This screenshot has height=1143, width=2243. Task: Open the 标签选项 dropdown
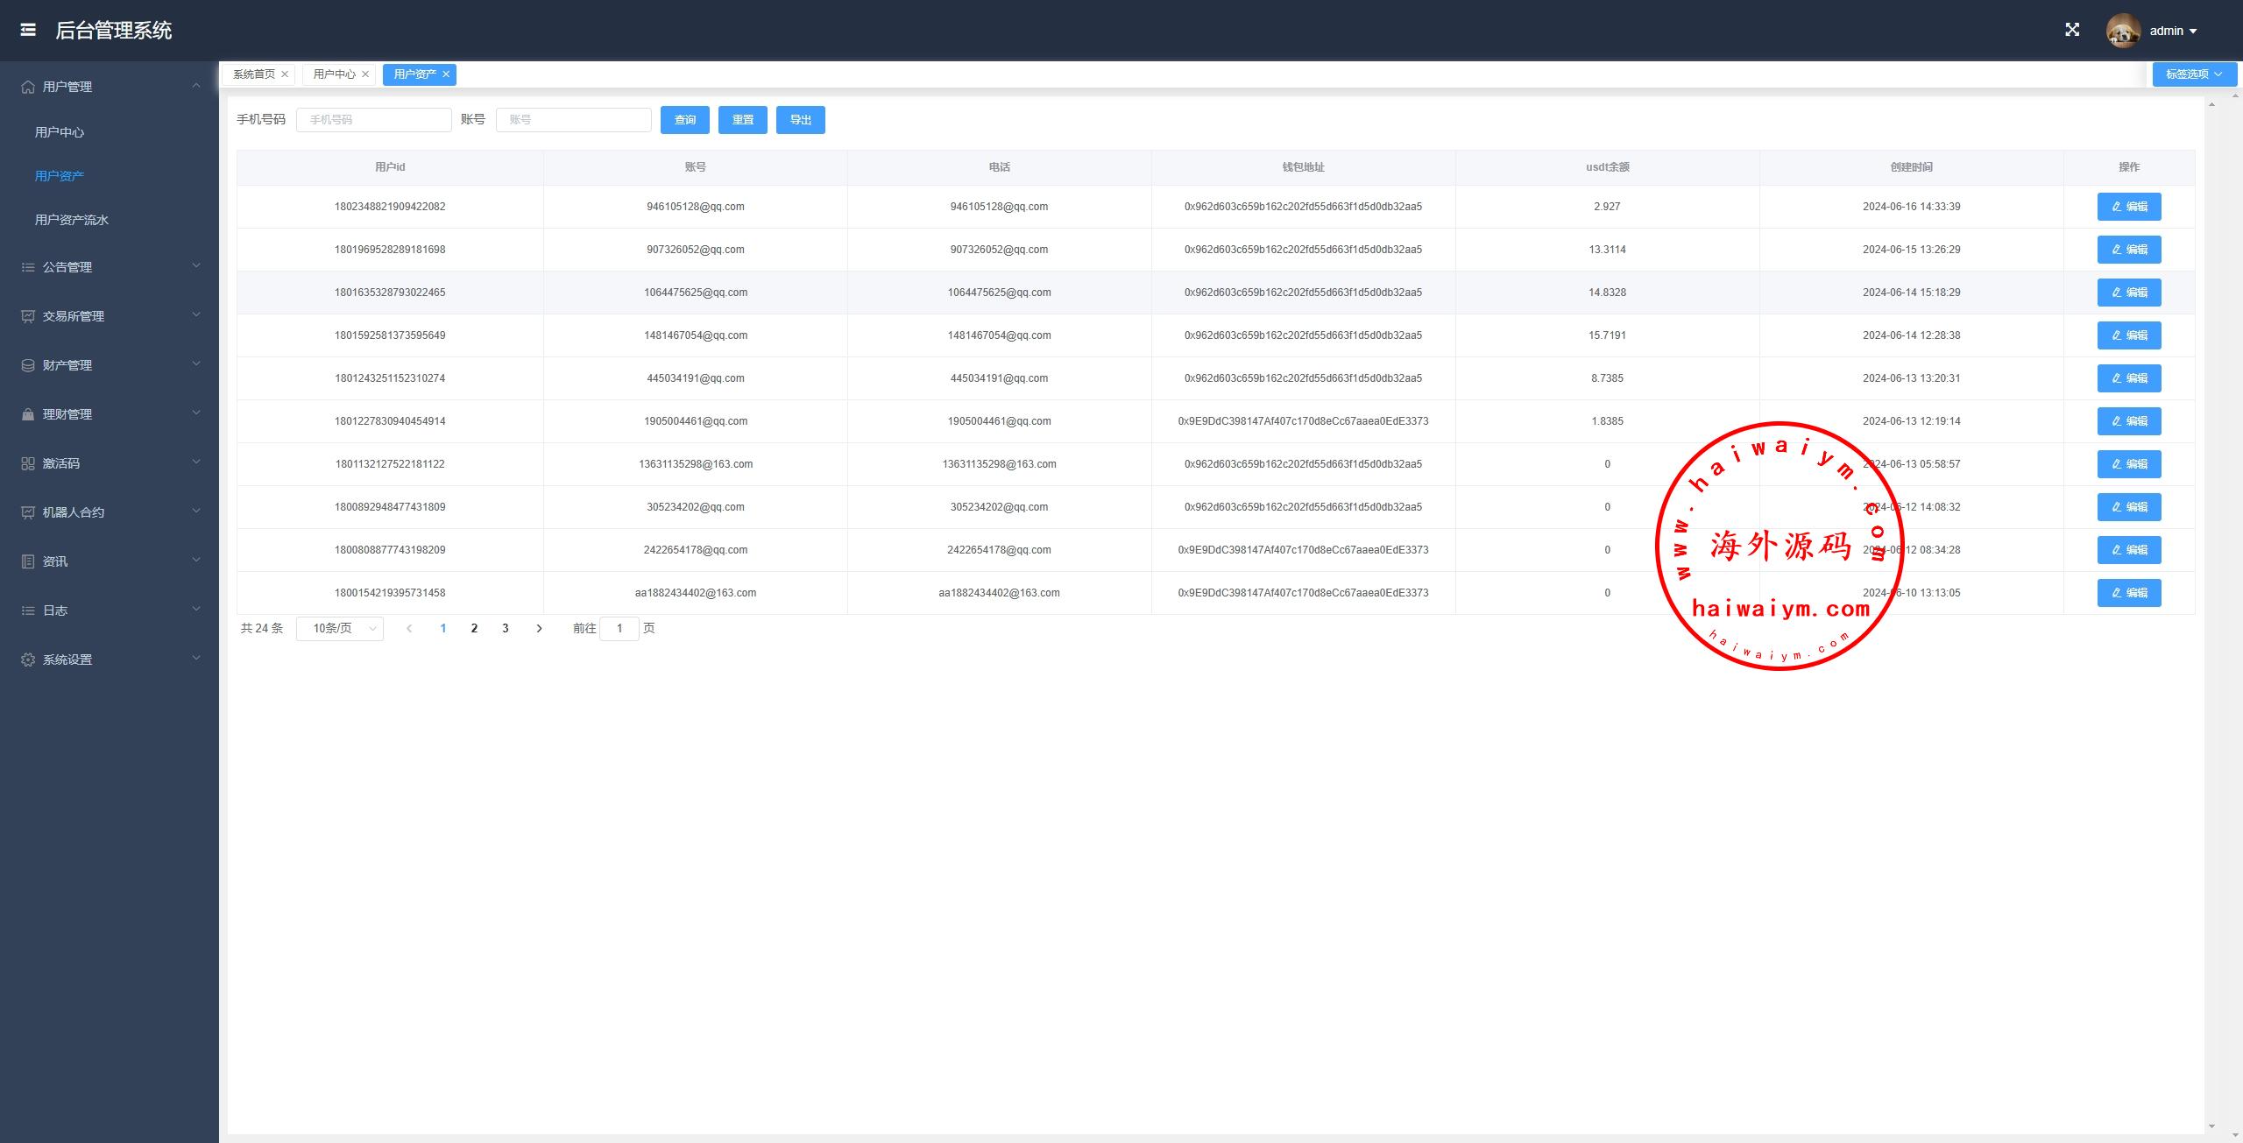2194,74
